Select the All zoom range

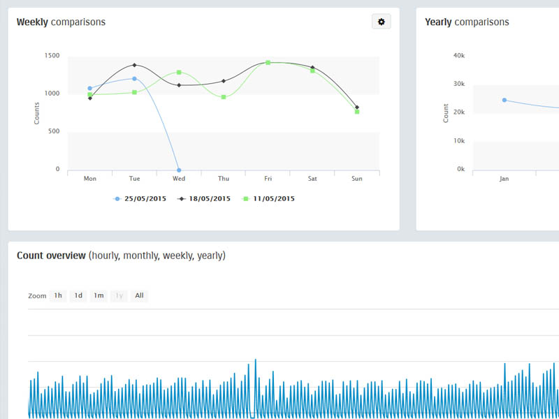click(139, 296)
